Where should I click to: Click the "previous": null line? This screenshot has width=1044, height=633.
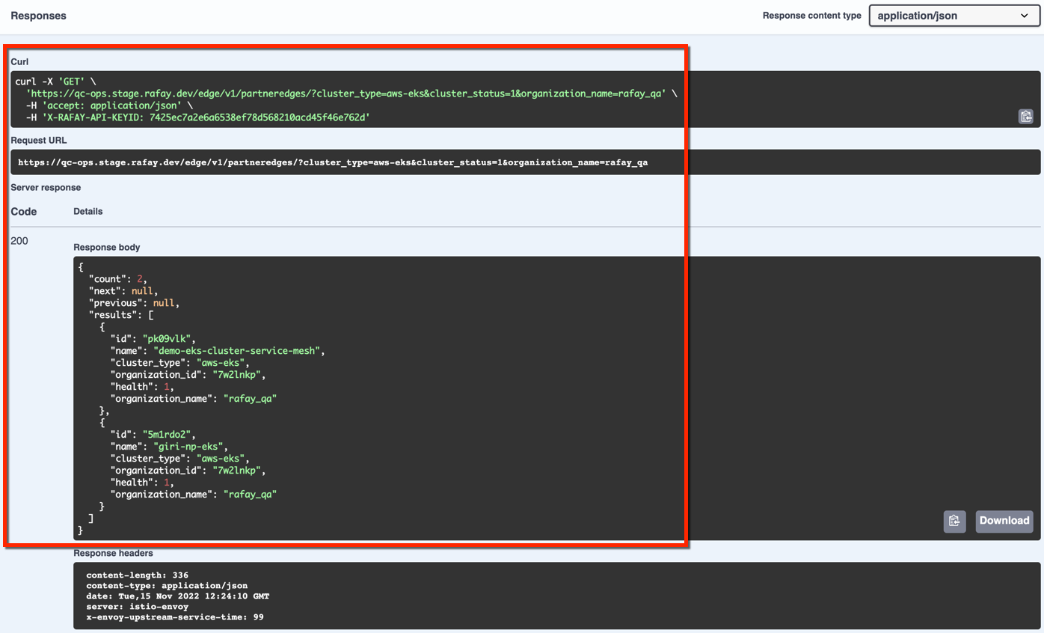tap(135, 303)
